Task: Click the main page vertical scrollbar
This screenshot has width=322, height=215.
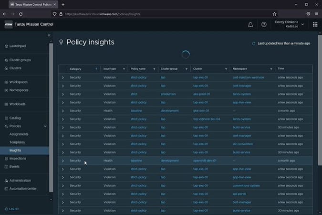Action: tap(320, 100)
